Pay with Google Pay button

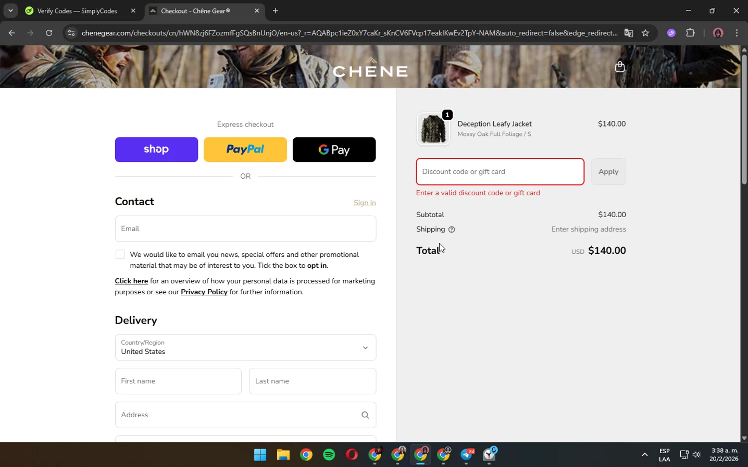pyautogui.click(x=334, y=149)
